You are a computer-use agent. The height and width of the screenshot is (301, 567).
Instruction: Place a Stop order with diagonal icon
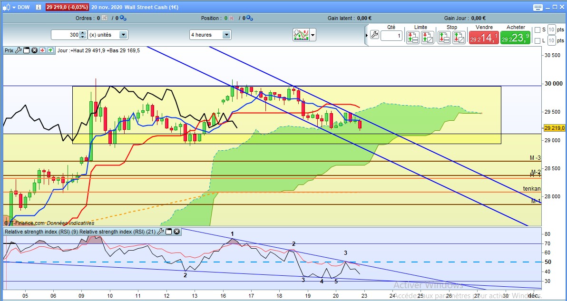(459, 38)
